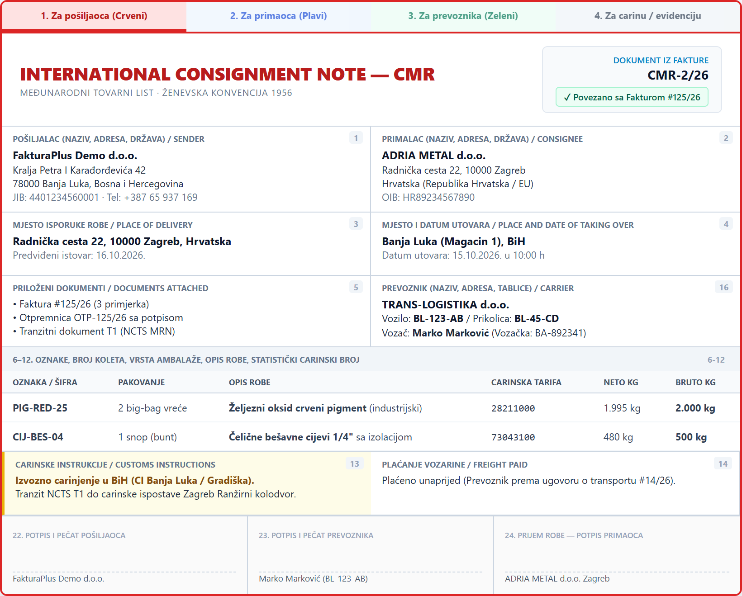Click 'CARINSKA TARIFA' column header

pos(526,382)
